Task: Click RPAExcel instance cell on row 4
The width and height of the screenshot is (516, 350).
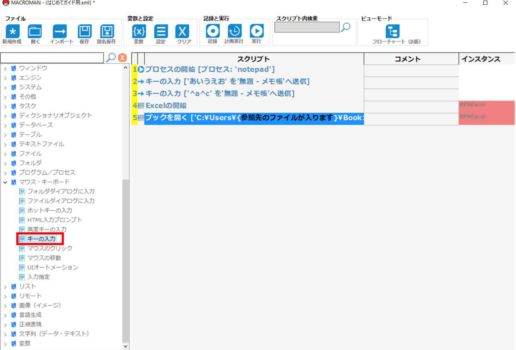Action: click(487, 107)
